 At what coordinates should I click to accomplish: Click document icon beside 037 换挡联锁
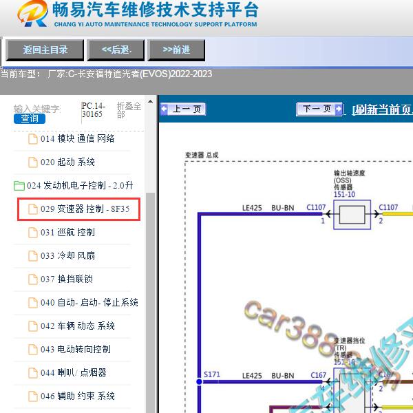[32, 279]
